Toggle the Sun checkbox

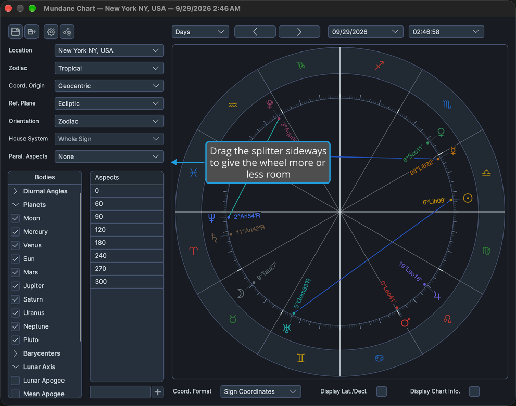point(16,259)
